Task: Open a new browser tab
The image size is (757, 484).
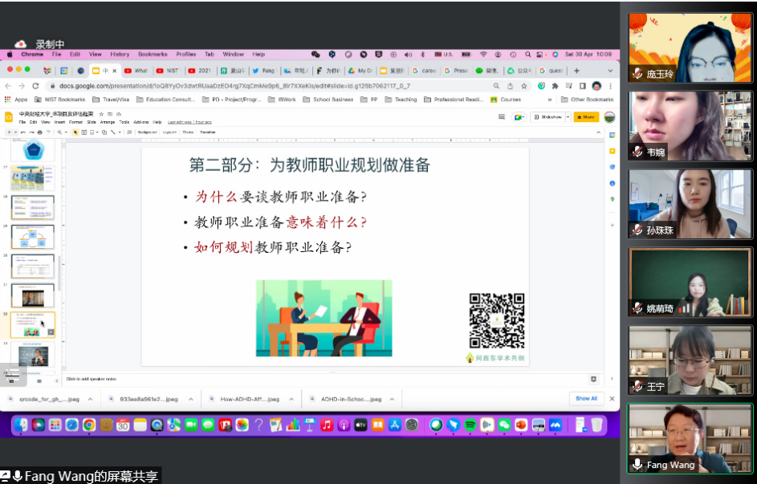Action: click(576, 71)
